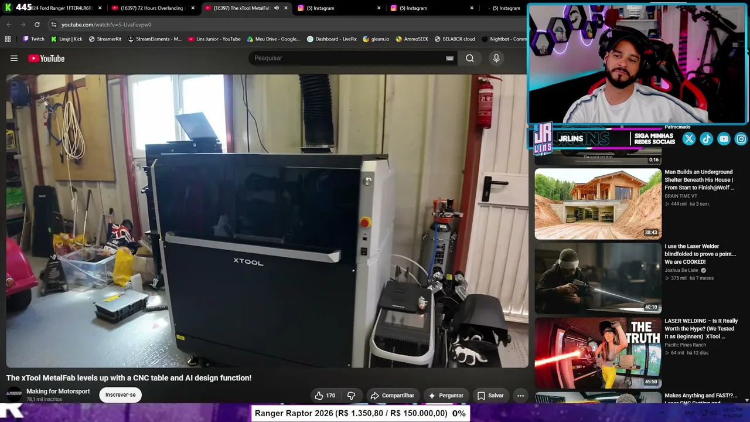Viewport: 750px width, 422px height.
Task: Open the Meu Drive - Google bookmark
Action: pos(274,39)
